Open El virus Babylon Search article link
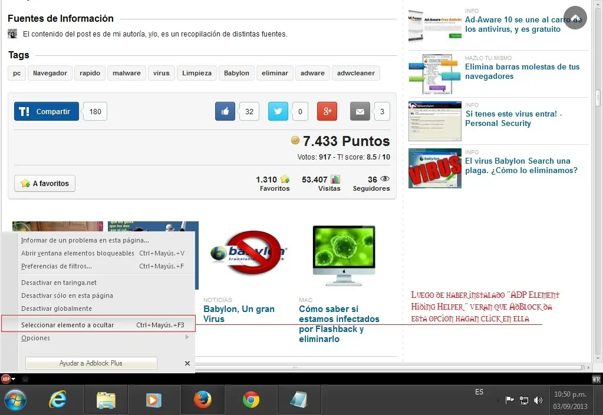603x415 pixels. 521,165
